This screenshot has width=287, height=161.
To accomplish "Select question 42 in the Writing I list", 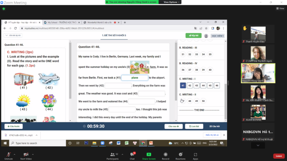I will coord(190,86).
